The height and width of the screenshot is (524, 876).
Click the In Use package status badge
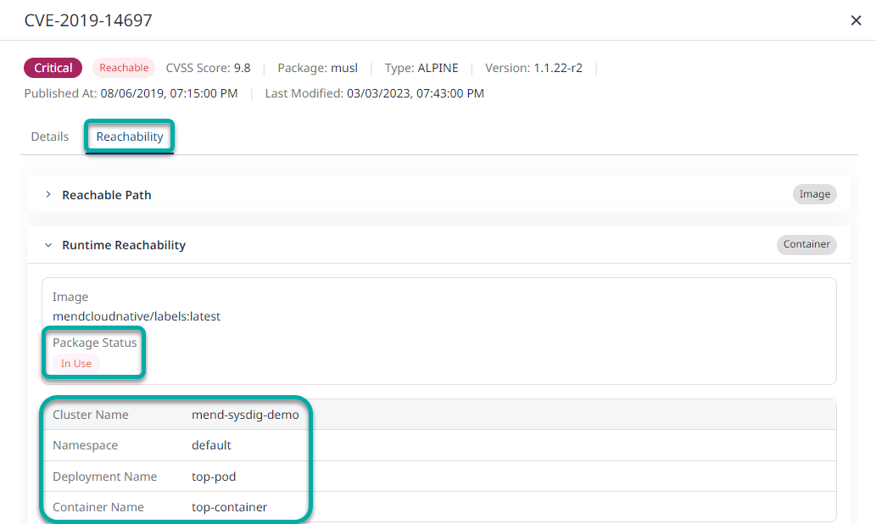76,364
